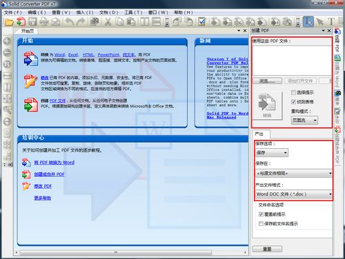
Task: Click the PowerPoint link in convert row
Action: coord(108,54)
